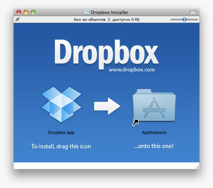The image size is (213, 188).
Task: Close the Dropbox Installer window
Action: 19,12
